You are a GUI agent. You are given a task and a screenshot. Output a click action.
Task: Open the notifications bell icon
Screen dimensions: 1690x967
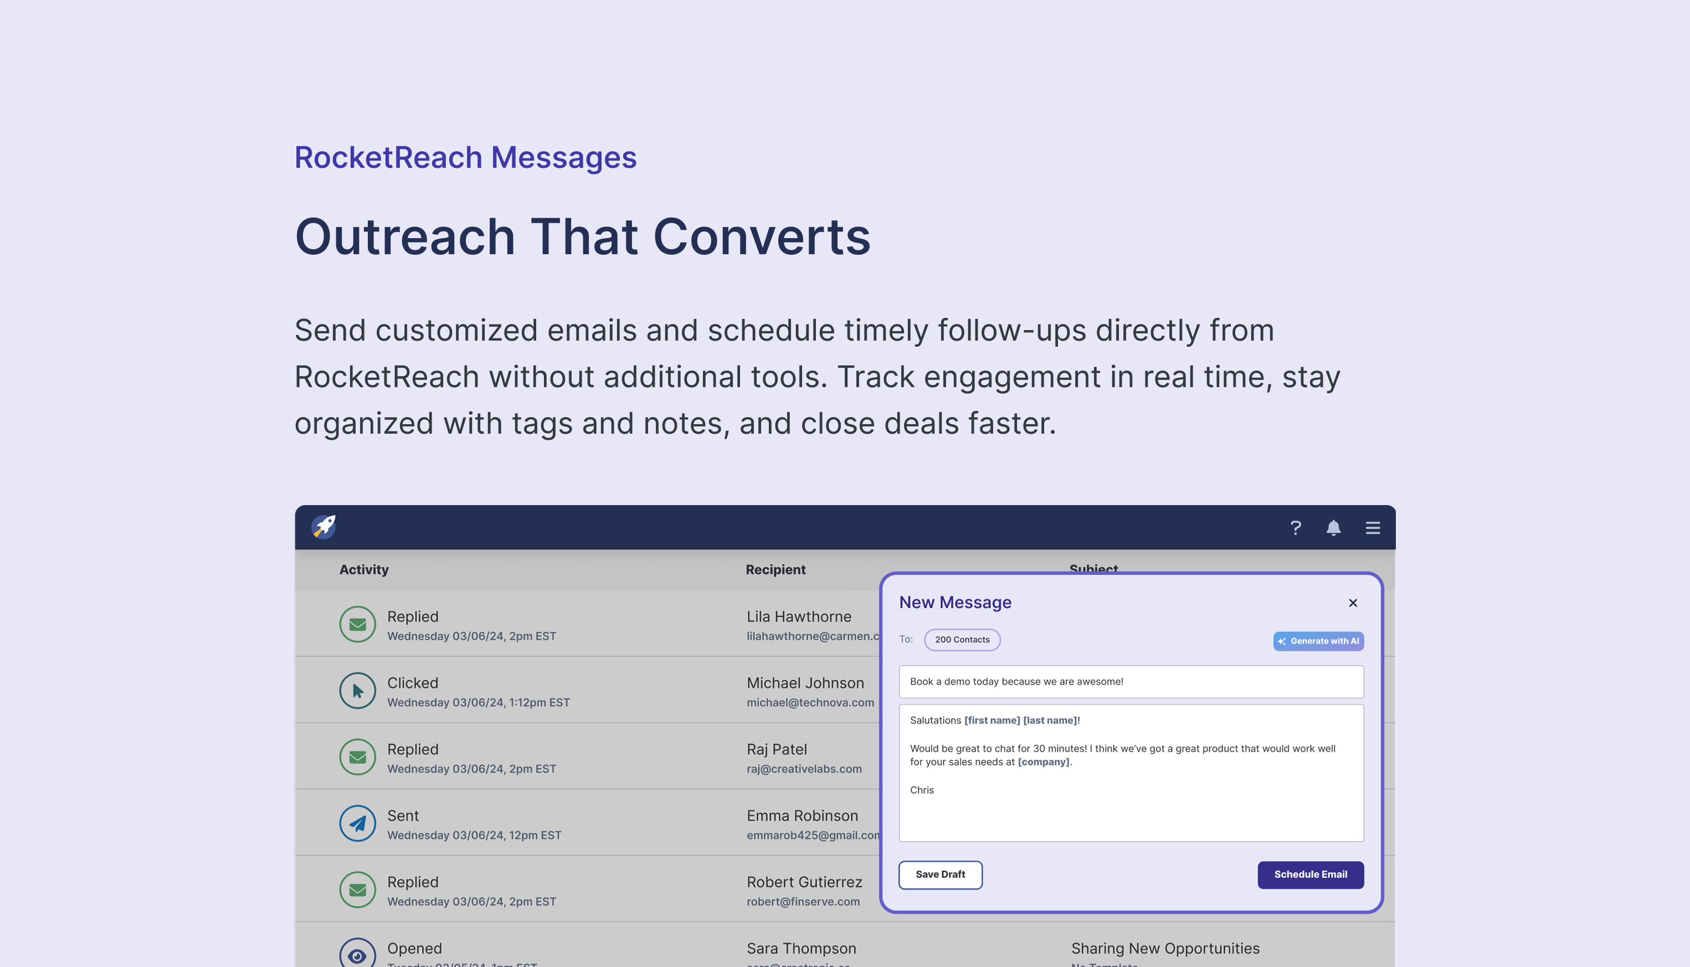pos(1333,528)
